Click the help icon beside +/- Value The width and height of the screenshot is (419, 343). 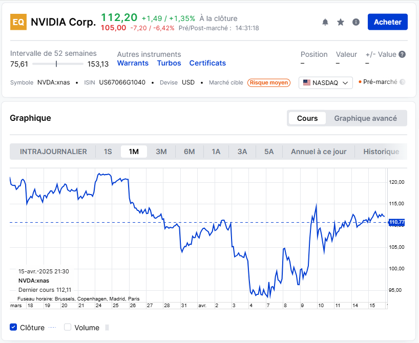tap(402, 54)
